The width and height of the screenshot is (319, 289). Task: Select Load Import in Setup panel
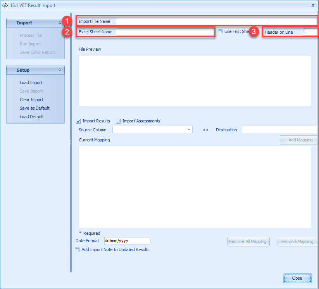pyautogui.click(x=31, y=83)
